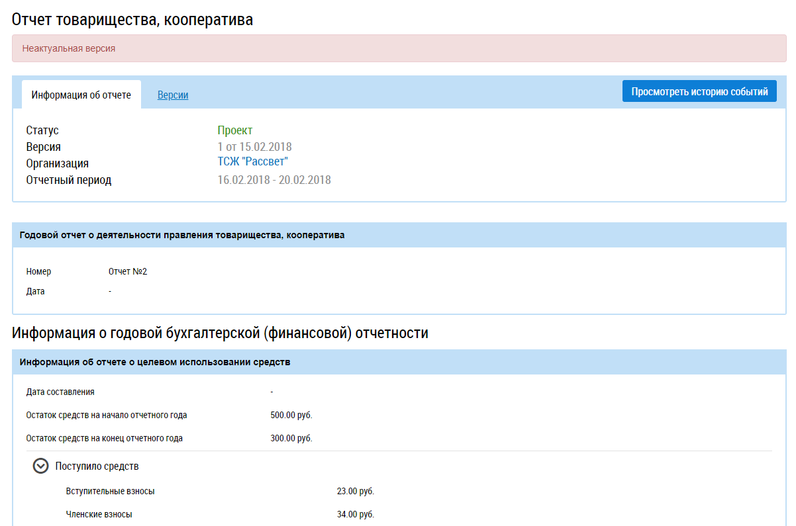Select the 23.00 руб. entrance fees amount
The height and width of the screenshot is (526, 796).
(360, 491)
